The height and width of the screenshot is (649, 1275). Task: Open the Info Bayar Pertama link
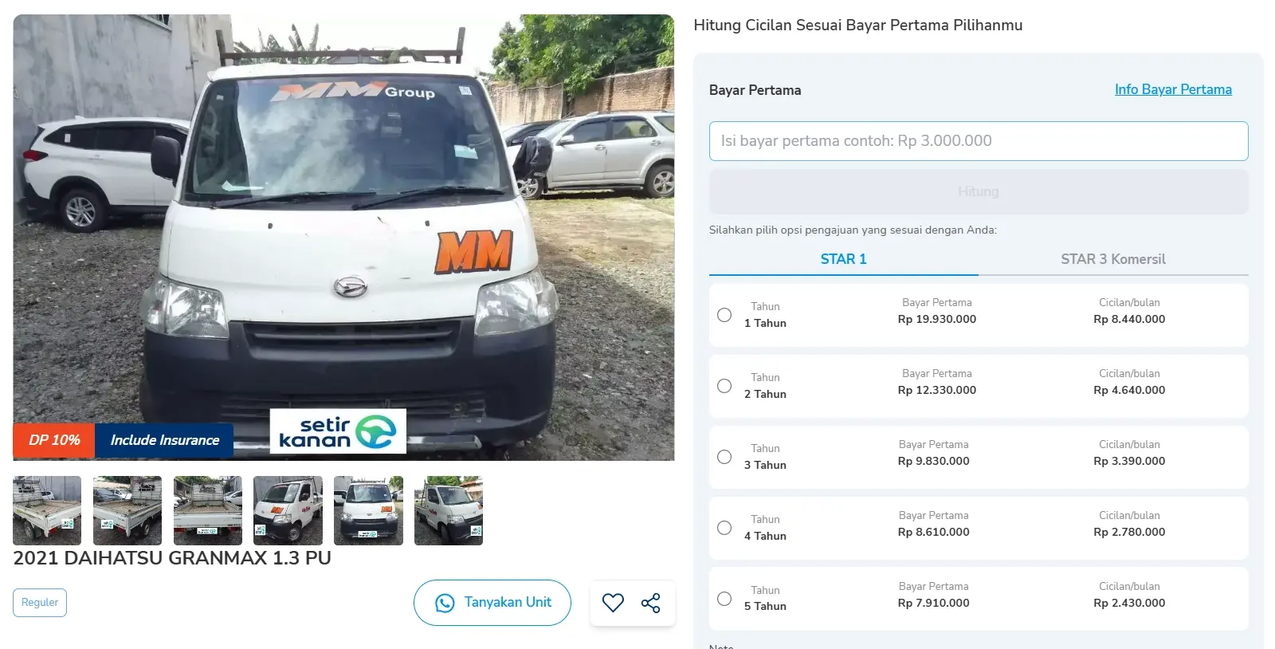pos(1173,89)
